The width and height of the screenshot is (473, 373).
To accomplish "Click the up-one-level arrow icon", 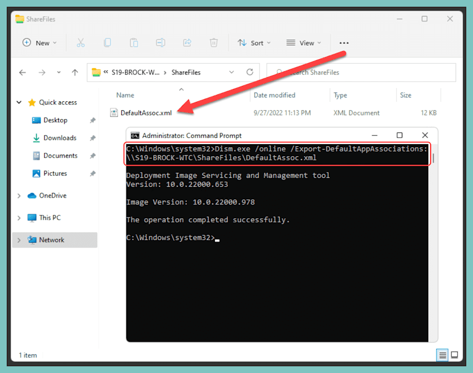I will point(75,72).
